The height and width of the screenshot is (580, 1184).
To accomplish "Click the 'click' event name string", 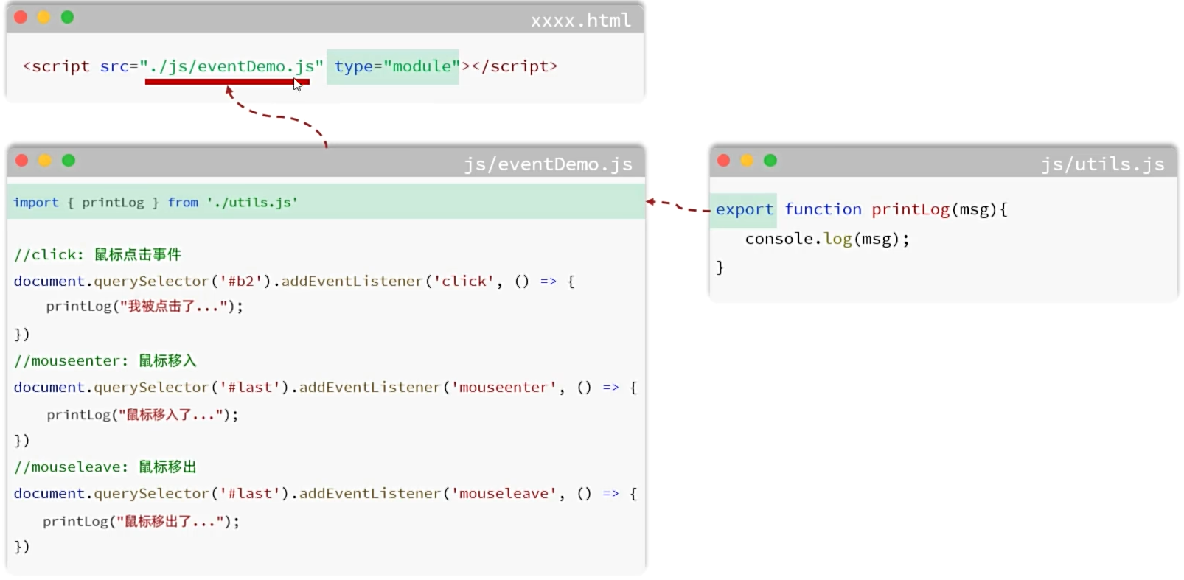I will coord(464,281).
